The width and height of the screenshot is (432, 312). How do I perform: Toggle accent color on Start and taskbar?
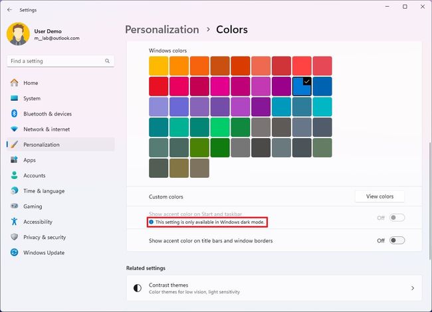pyautogui.click(x=397, y=217)
